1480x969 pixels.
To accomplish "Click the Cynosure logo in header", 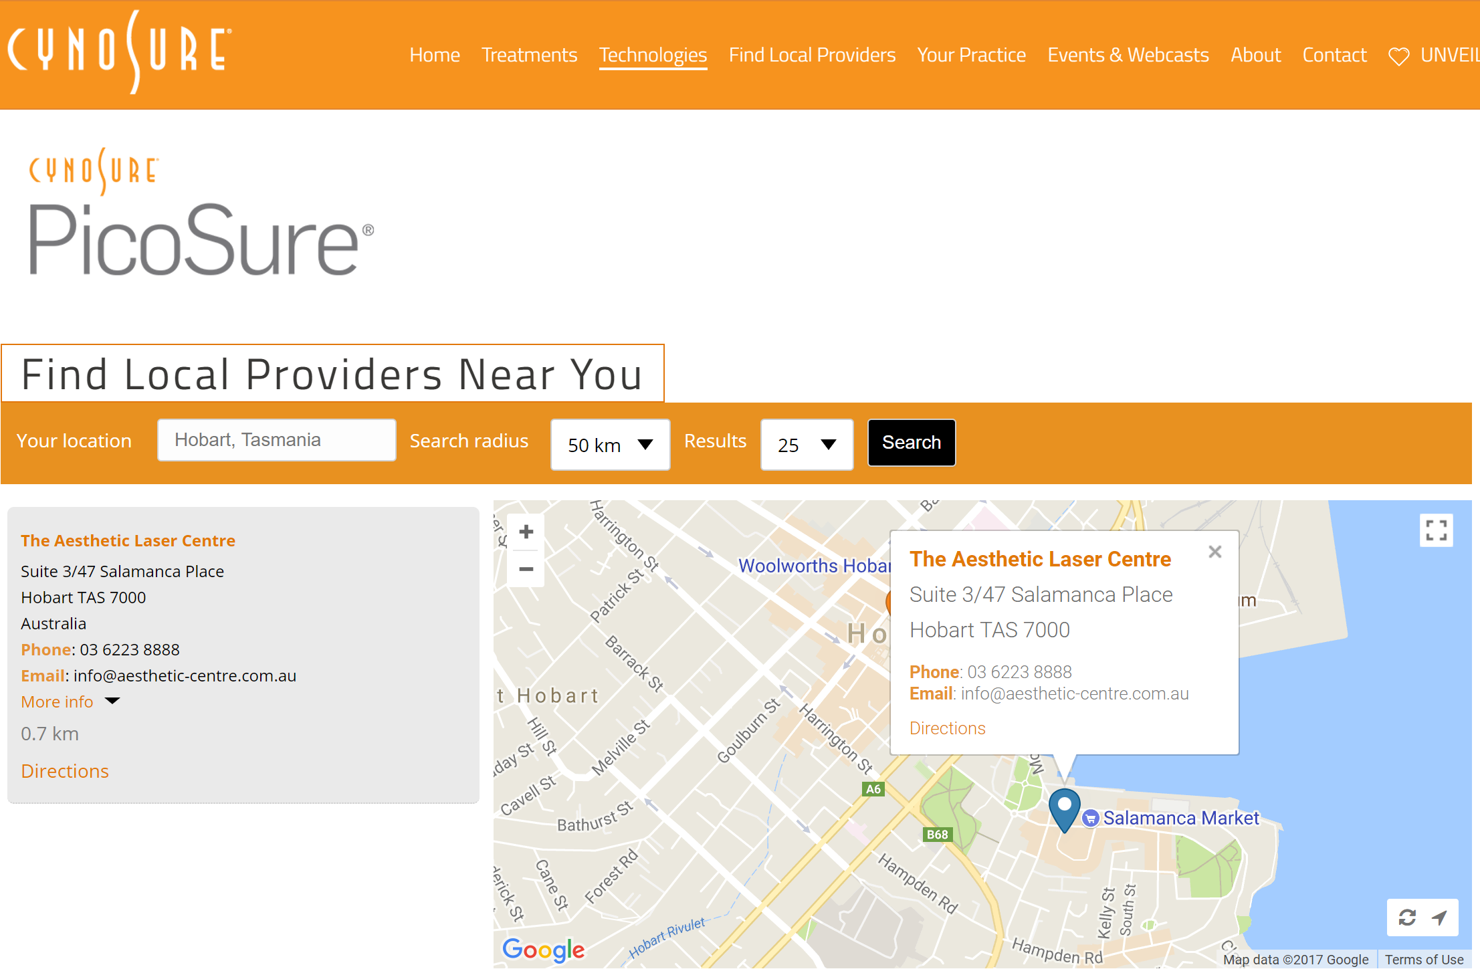I will (x=119, y=52).
